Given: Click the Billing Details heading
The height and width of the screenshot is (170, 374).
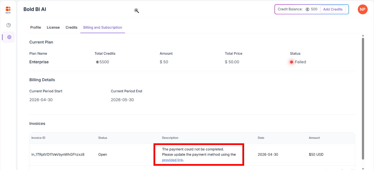Looking at the screenshot, I should (x=42, y=80).
